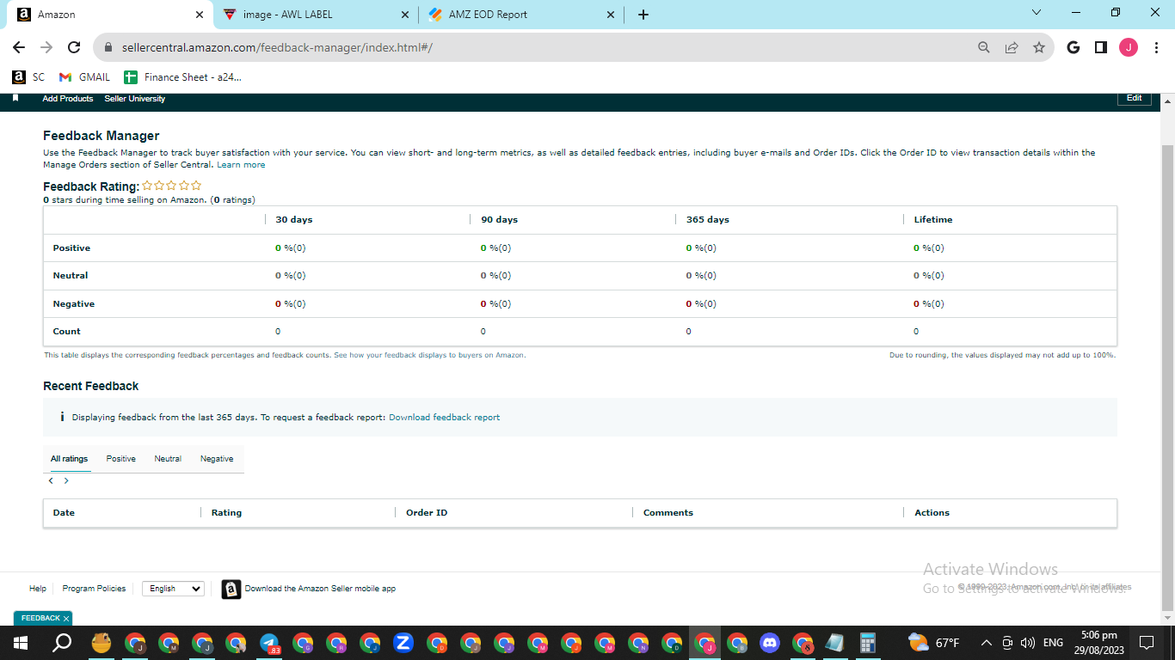The height and width of the screenshot is (660, 1175).
Task: Open the Chrome three-dot menu
Action: pos(1155,48)
